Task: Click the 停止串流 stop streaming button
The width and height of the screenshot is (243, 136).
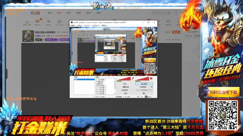Action: pos(144,84)
